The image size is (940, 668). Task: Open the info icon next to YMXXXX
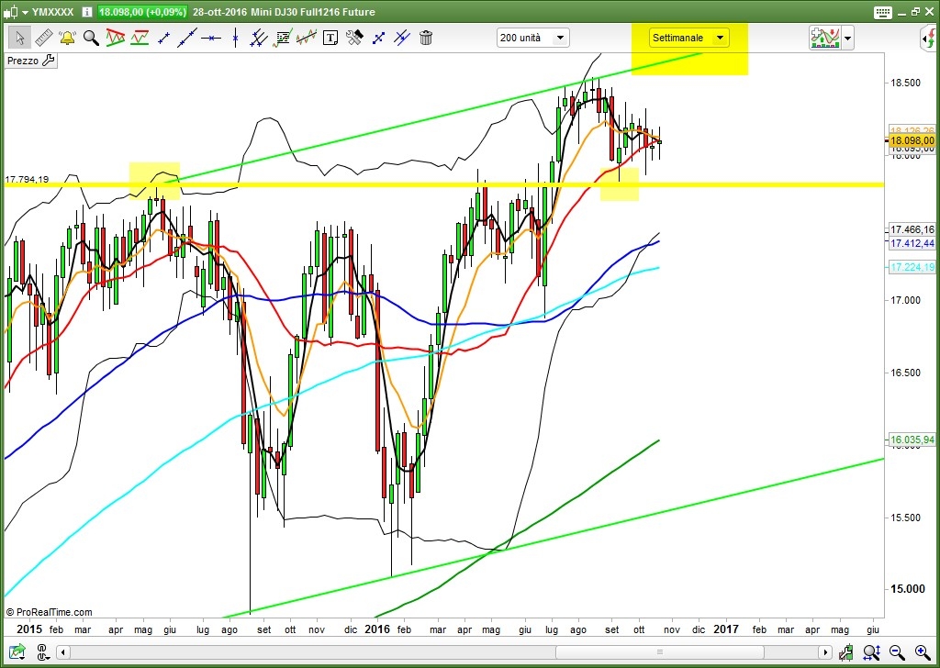(x=86, y=11)
